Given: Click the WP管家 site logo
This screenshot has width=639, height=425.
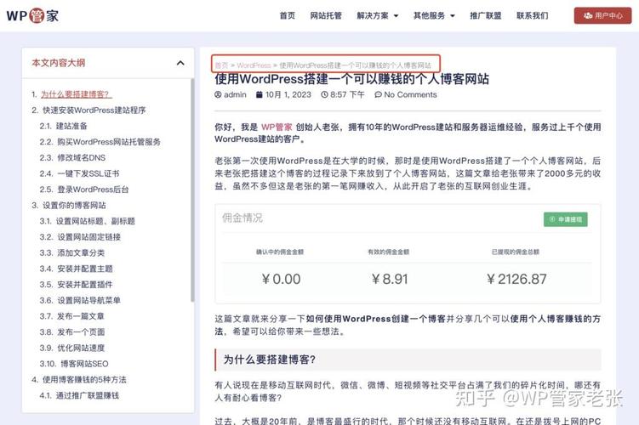Looking at the screenshot, I should (32, 15).
